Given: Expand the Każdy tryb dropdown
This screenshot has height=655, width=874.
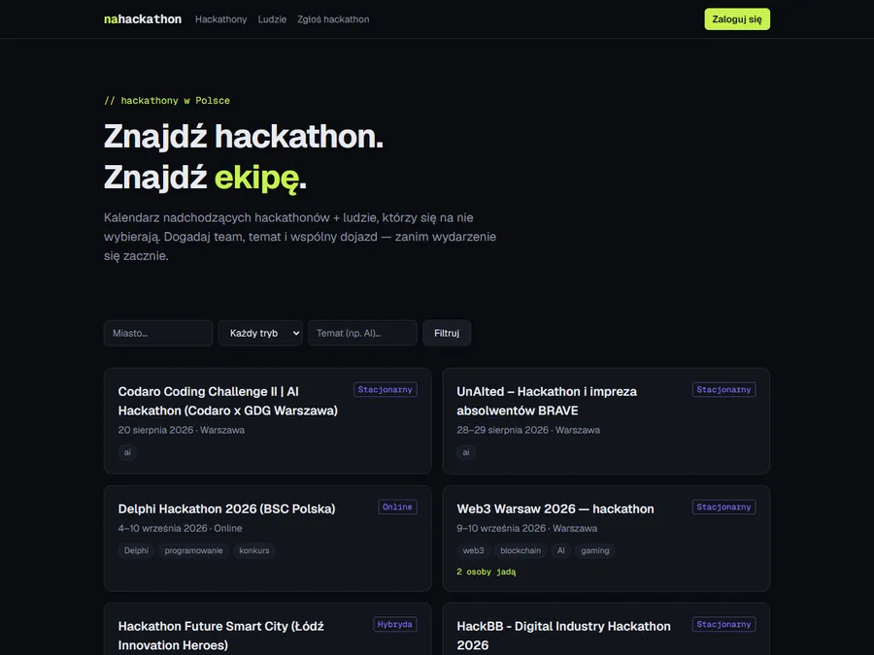Looking at the screenshot, I should tap(260, 333).
